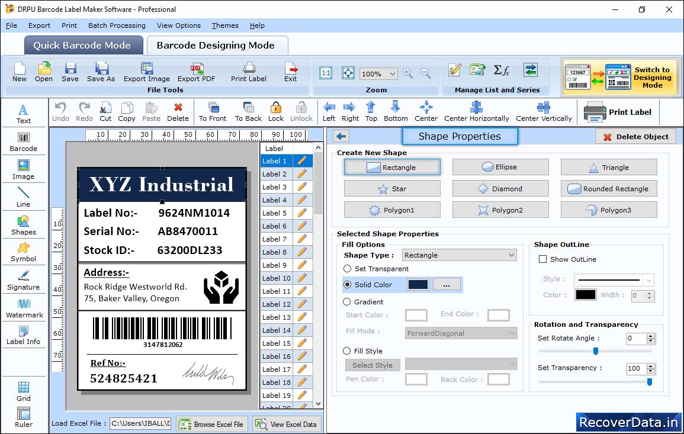Zoom out with magnifier minus icon

(x=426, y=73)
